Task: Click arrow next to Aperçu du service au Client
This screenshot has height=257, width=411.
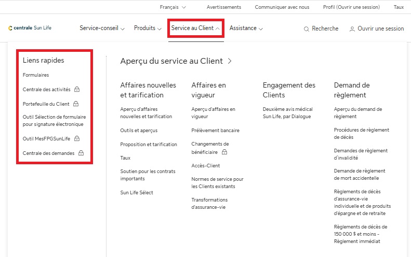Action: [x=230, y=61]
